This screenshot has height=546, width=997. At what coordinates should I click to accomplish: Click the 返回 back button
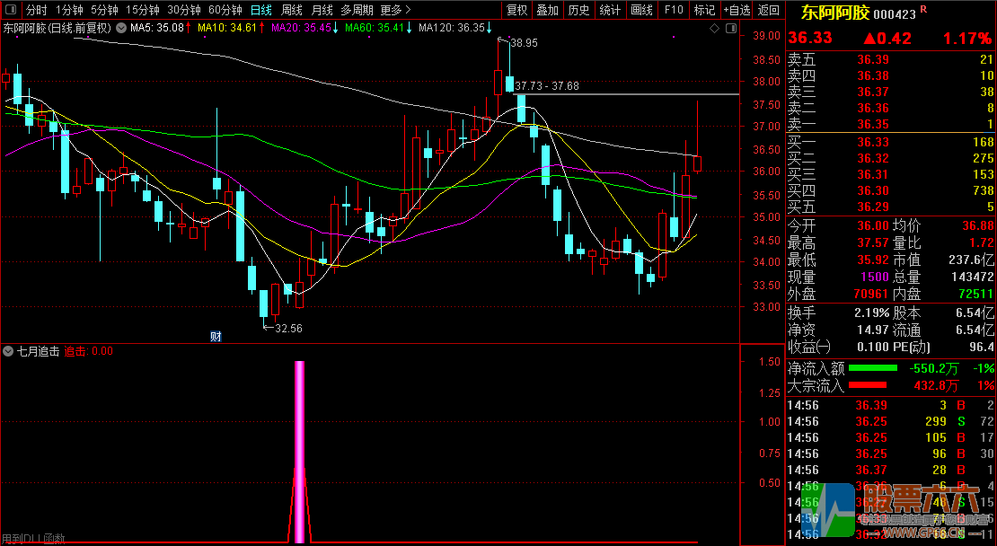pos(769,10)
